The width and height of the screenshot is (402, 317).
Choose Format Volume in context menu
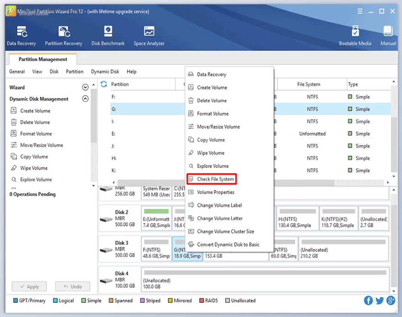pyautogui.click(x=229, y=114)
